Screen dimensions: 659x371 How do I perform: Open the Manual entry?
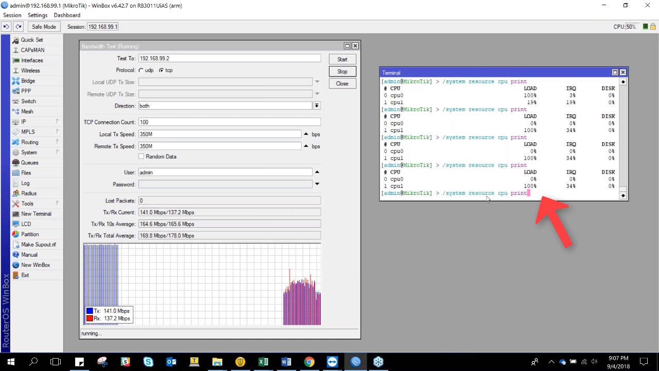pyautogui.click(x=29, y=255)
